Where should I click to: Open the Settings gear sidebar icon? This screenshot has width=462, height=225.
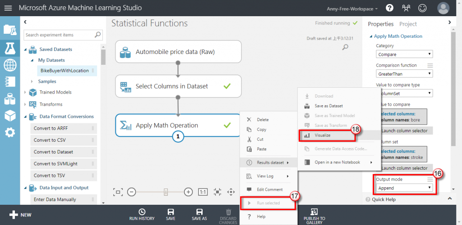(x=10, y=133)
